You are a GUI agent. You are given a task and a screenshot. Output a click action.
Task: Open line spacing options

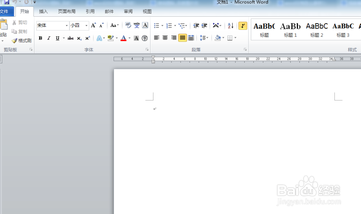tap(204, 38)
